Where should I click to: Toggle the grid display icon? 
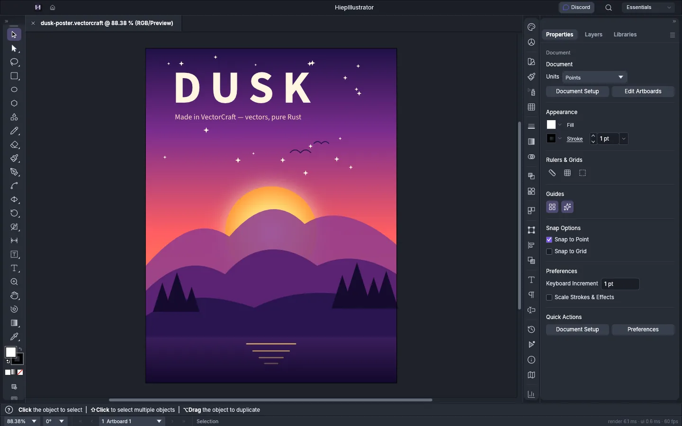[567, 173]
